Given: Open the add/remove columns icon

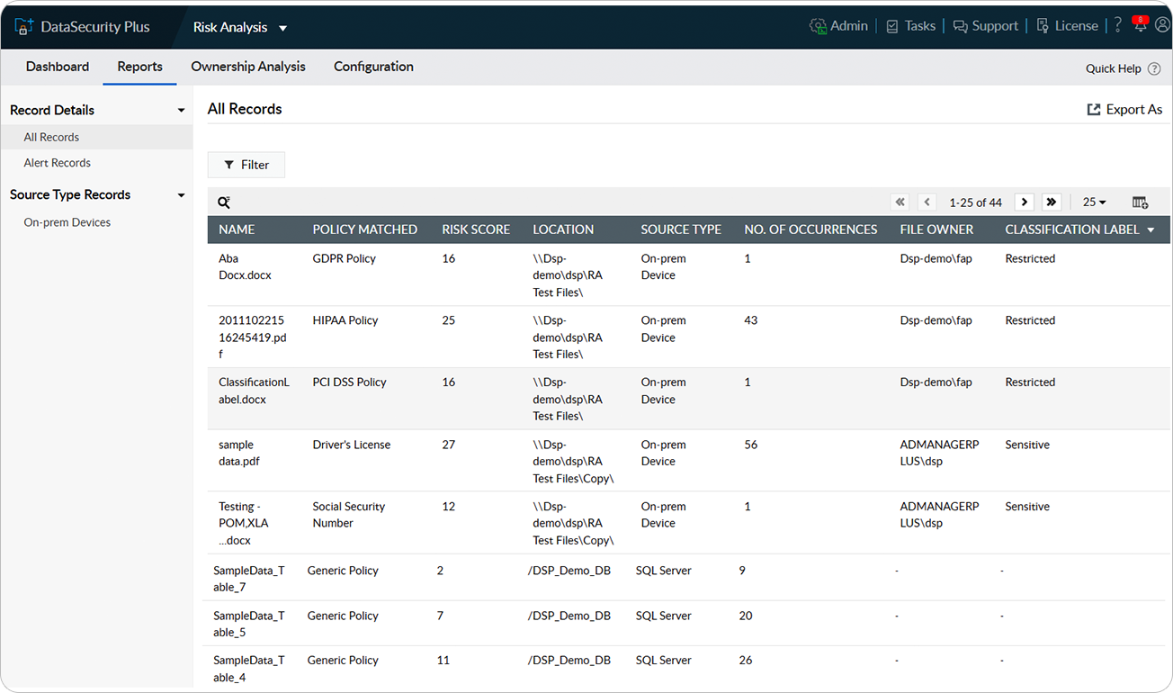Looking at the screenshot, I should [x=1140, y=202].
